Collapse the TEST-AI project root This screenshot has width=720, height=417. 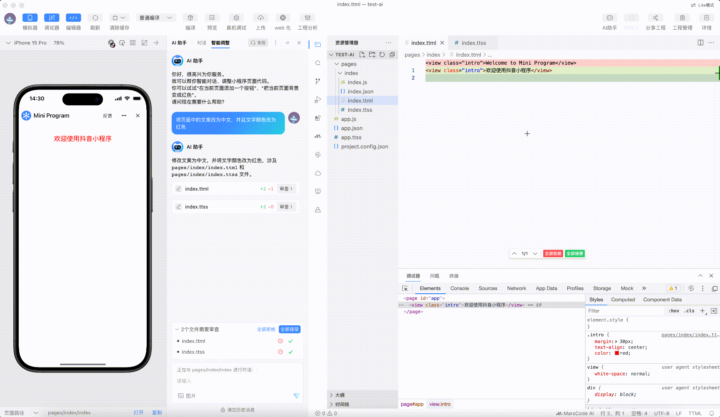[x=331, y=55]
